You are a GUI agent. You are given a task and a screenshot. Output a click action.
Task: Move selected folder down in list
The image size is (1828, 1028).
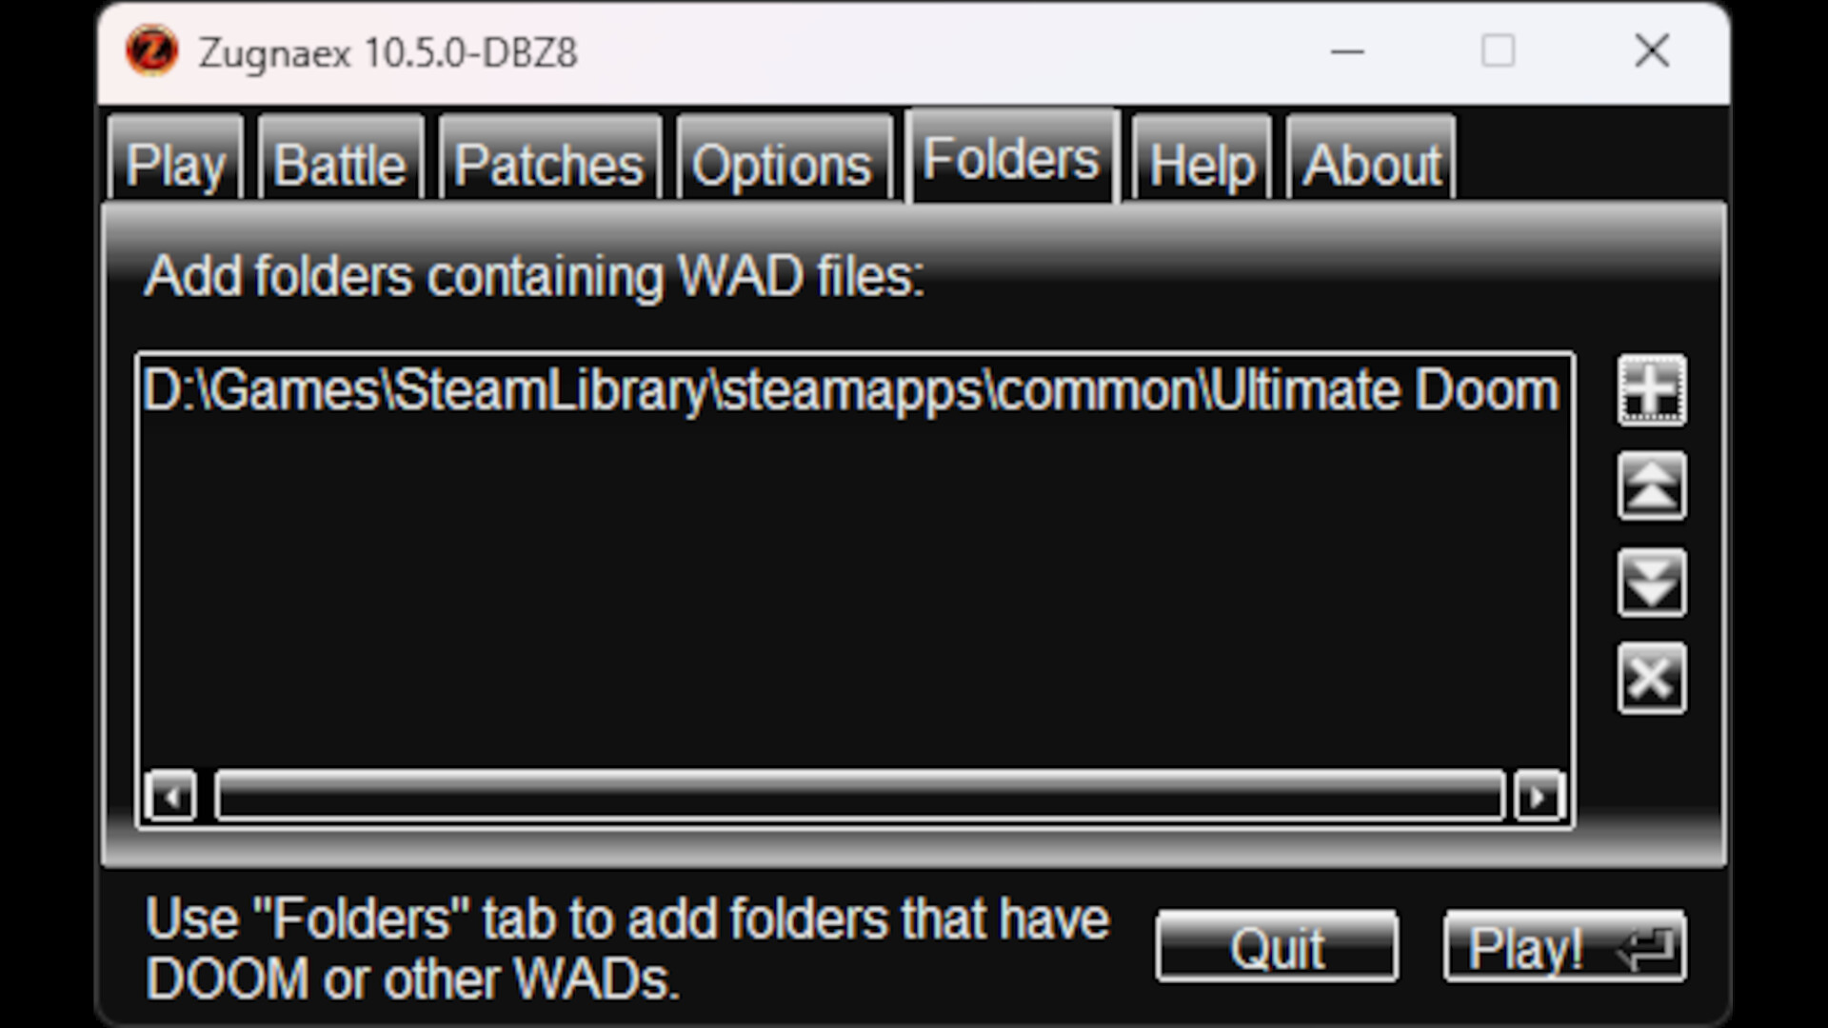(1652, 583)
